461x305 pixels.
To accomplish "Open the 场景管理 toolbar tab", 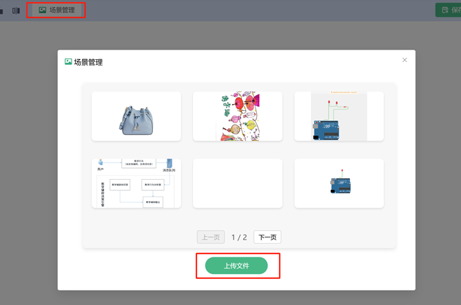I will click(x=57, y=10).
